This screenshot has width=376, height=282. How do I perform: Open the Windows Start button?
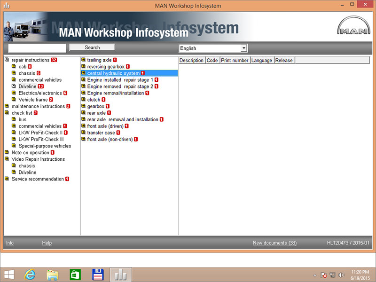point(9,274)
